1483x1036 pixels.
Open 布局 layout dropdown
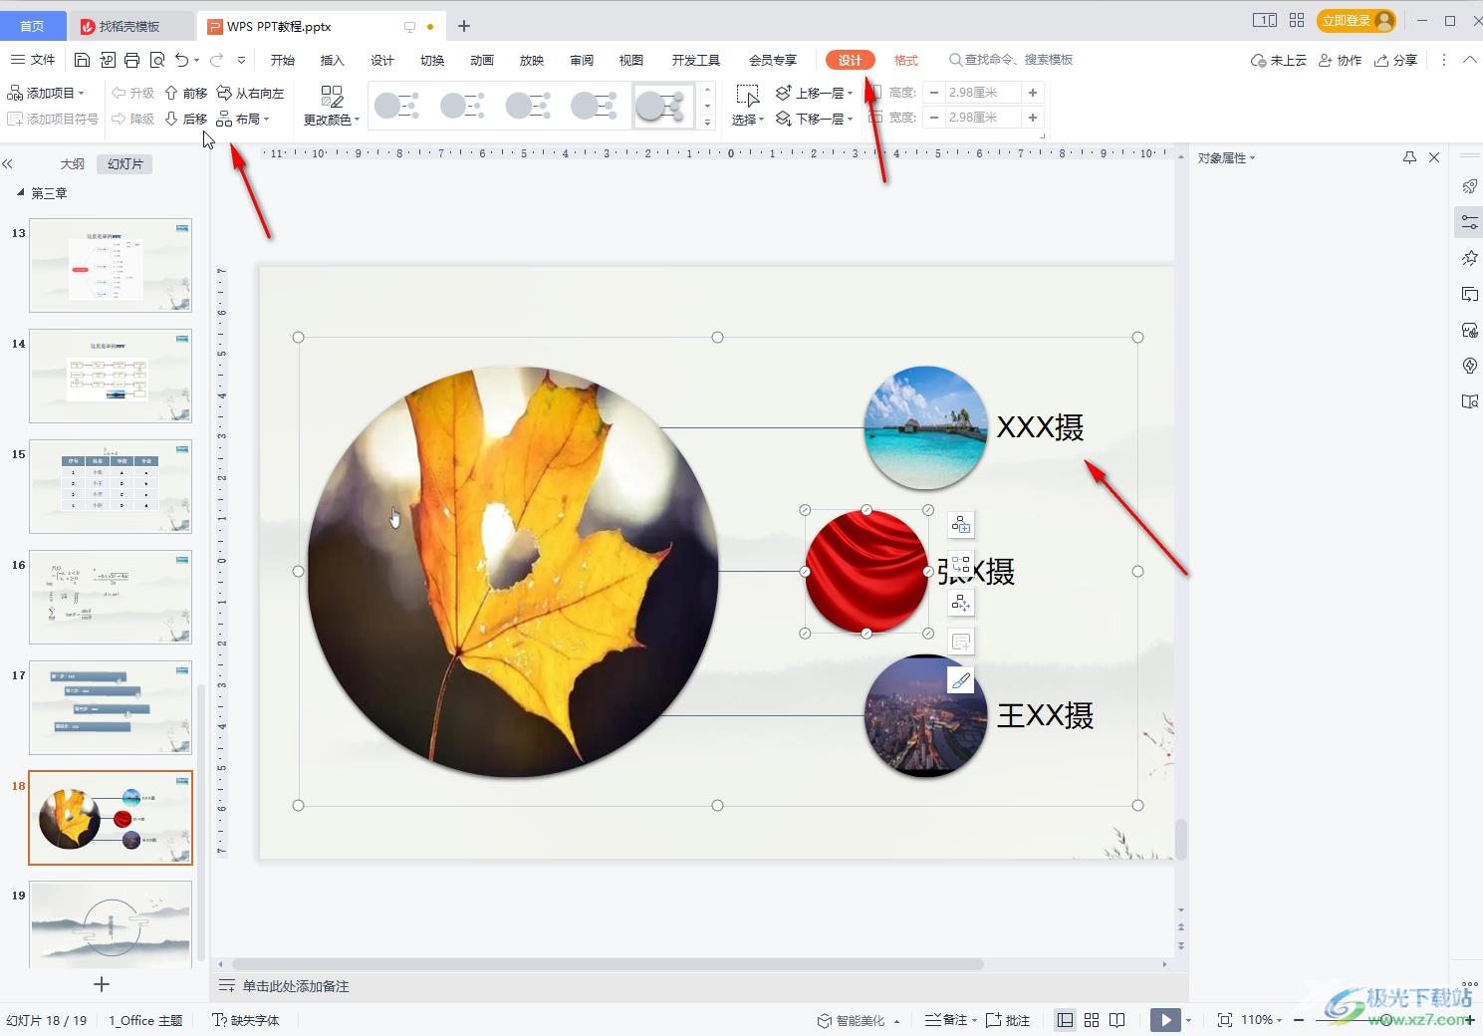point(244,119)
